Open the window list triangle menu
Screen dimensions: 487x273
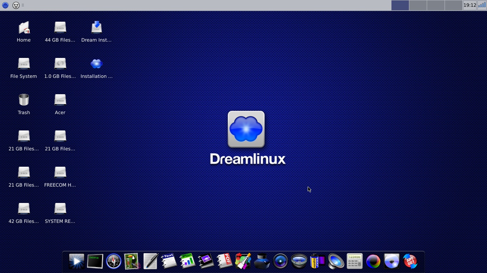[x=16, y=5]
